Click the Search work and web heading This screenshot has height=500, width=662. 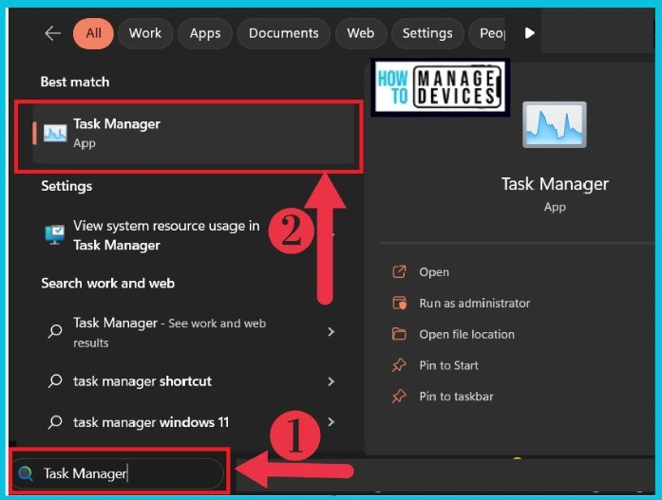[107, 284]
